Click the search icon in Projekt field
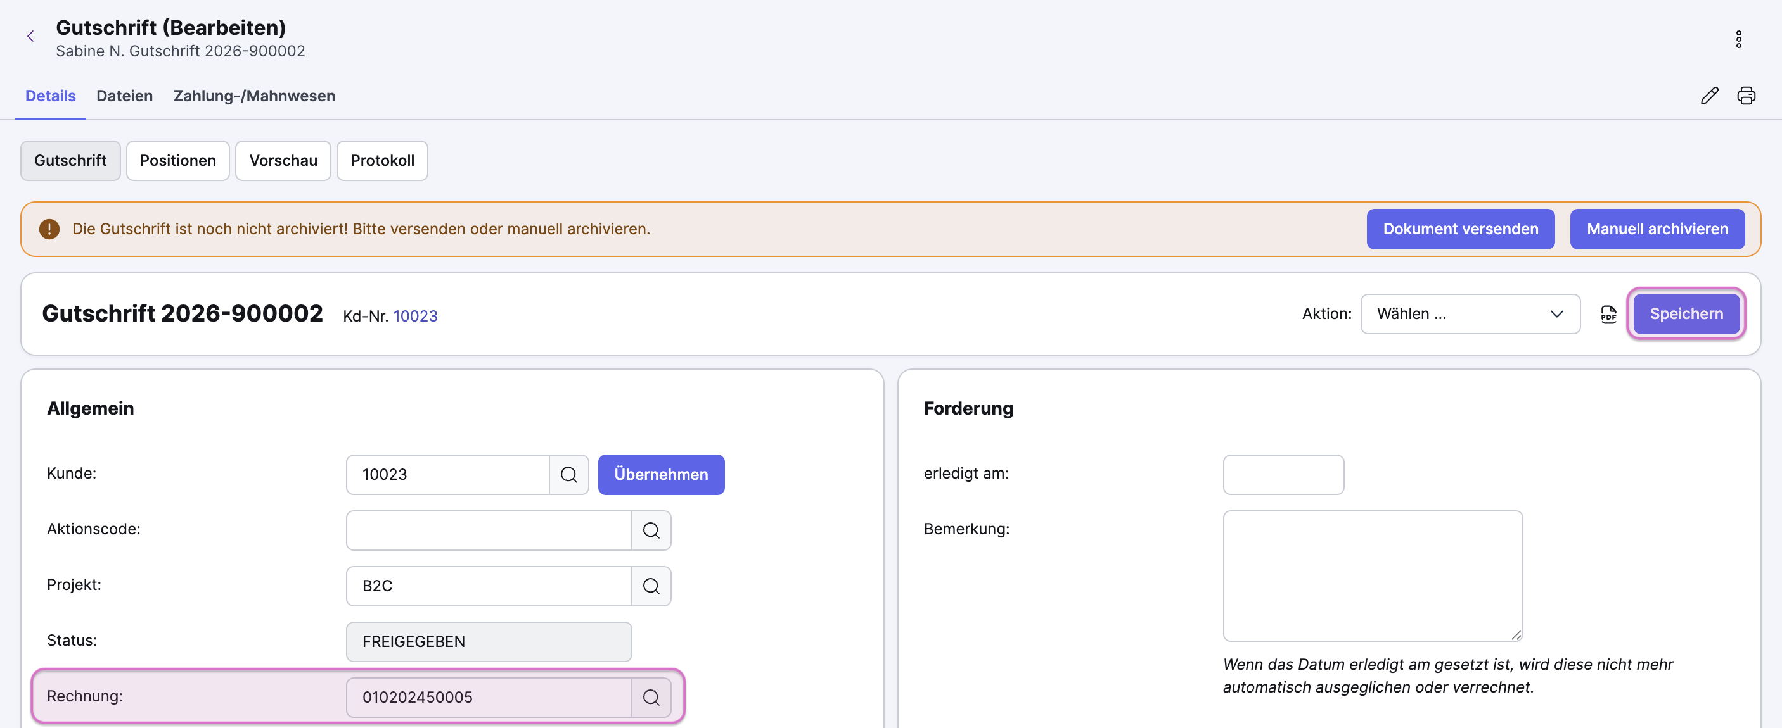This screenshot has height=728, width=1782. click(651, 586)
